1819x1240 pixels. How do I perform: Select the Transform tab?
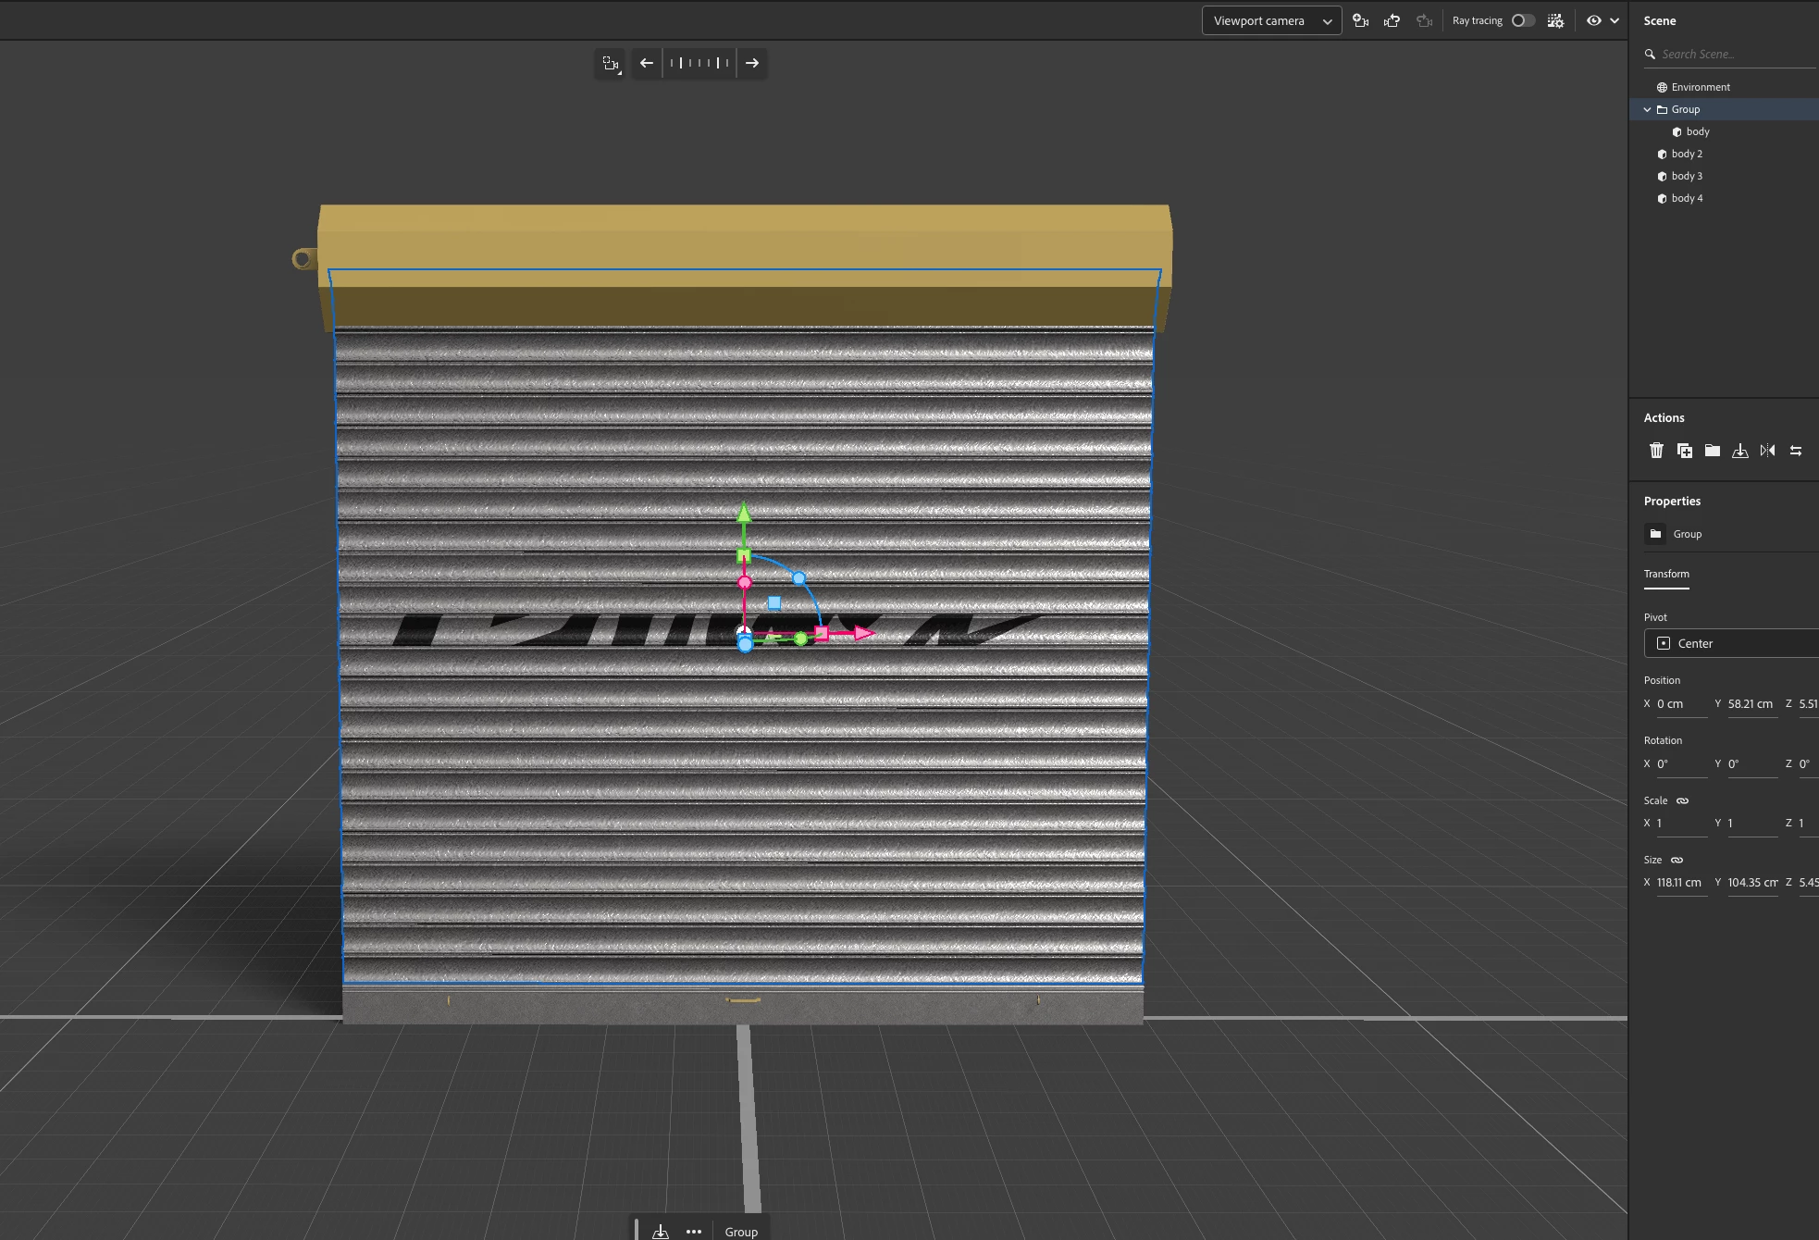tap(1666, 574)
